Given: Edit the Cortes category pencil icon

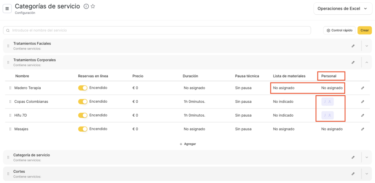Looking at the screenshot, I should pyautogui.click(x=353, y=174).
